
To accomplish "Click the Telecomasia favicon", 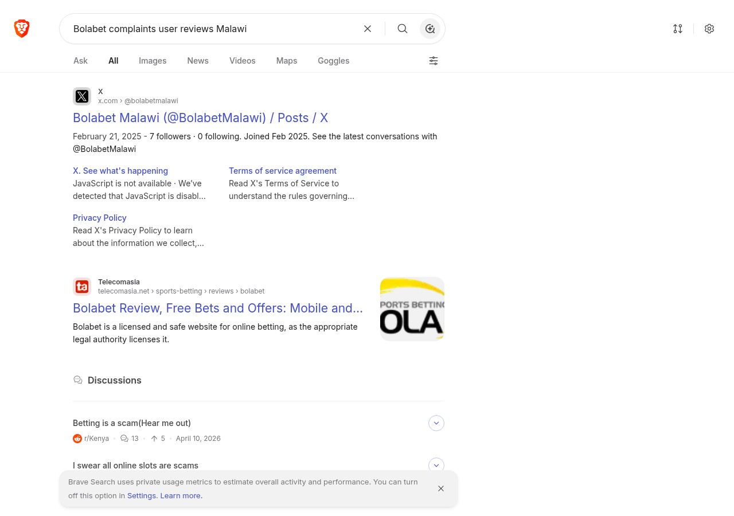I will [x=82, y=287].
